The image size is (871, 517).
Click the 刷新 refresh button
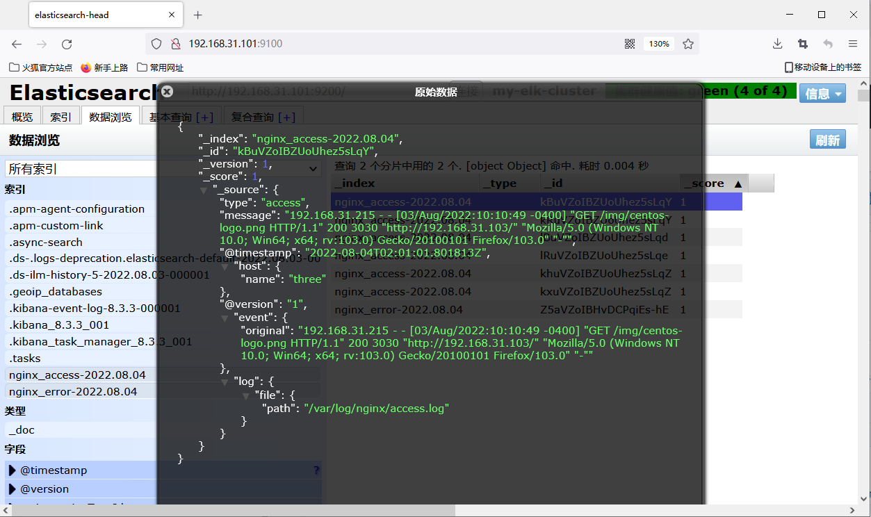pyautogui.click(x=827, y=140)
